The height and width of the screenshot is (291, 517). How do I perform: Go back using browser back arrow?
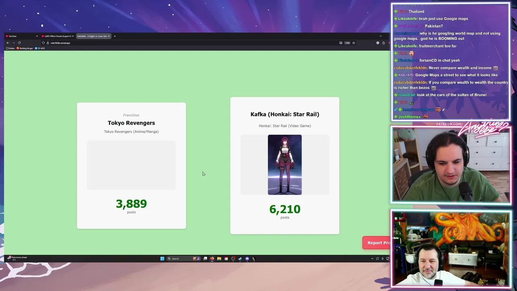(x=7, y=43)
